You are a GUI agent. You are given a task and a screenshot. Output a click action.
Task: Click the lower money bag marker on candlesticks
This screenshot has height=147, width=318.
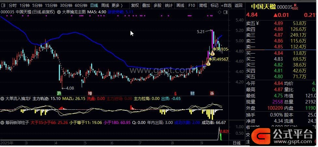pyautogui.click(x=208, y=63)
